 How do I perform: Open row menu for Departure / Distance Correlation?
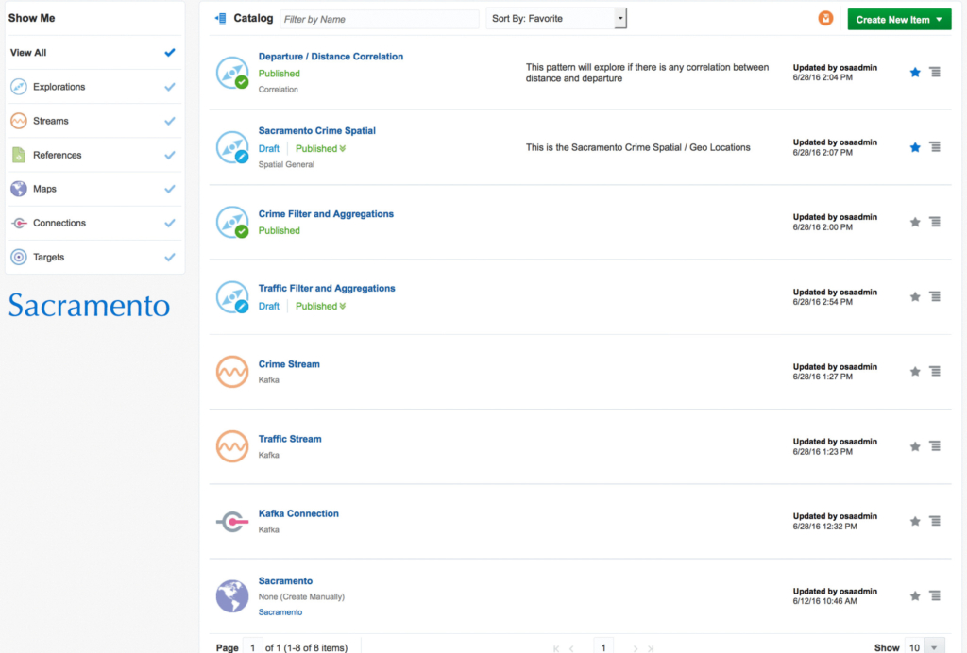[x=935, y=72]
